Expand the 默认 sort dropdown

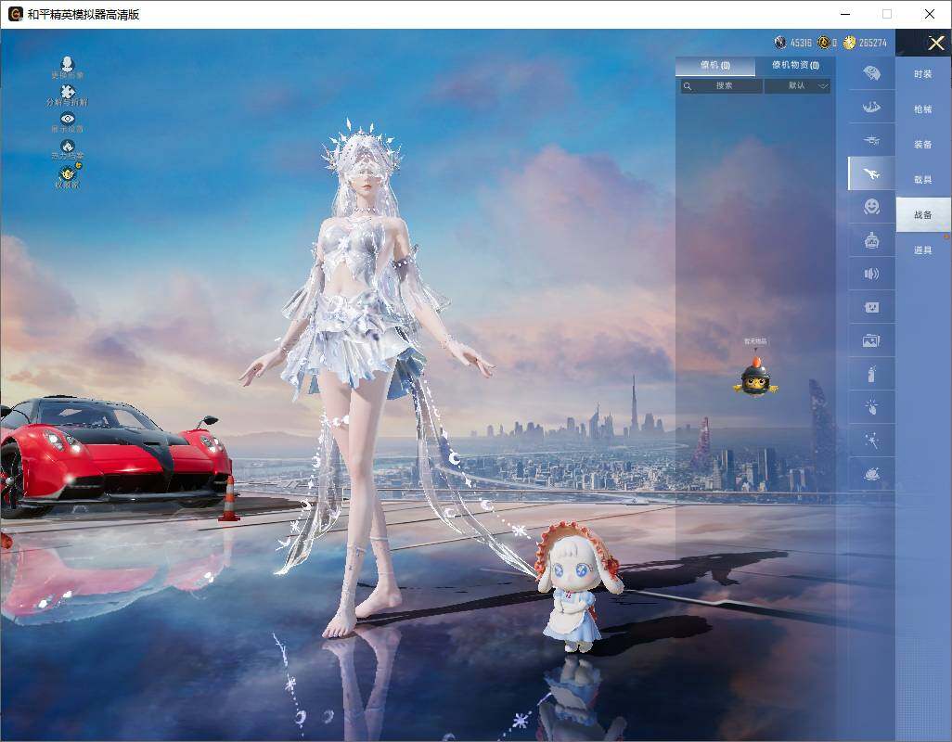tap(797, 85)
